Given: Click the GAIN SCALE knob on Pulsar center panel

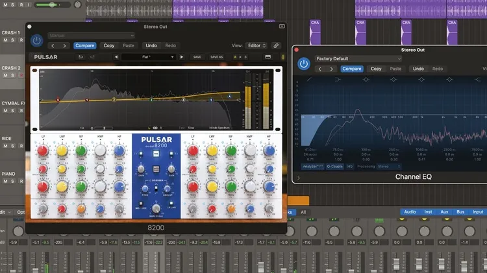Looking at the screenshot, I should click(156, 208).
